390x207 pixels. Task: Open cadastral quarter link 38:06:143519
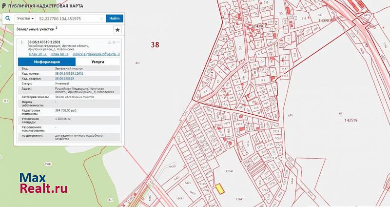point(64,78)
